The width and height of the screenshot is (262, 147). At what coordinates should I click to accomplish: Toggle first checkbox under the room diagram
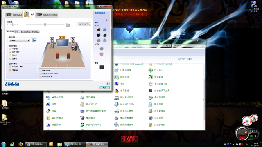pos(41,71)
